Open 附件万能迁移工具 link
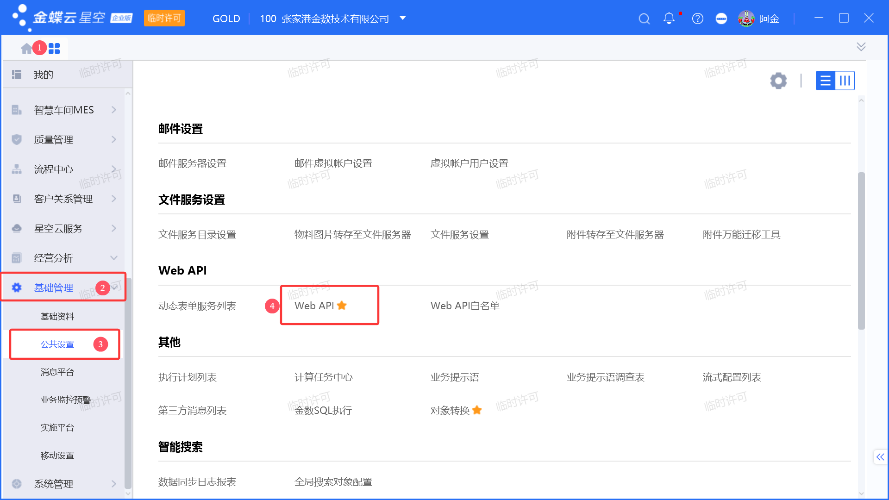The image size is (889, 500). (742, 235)
